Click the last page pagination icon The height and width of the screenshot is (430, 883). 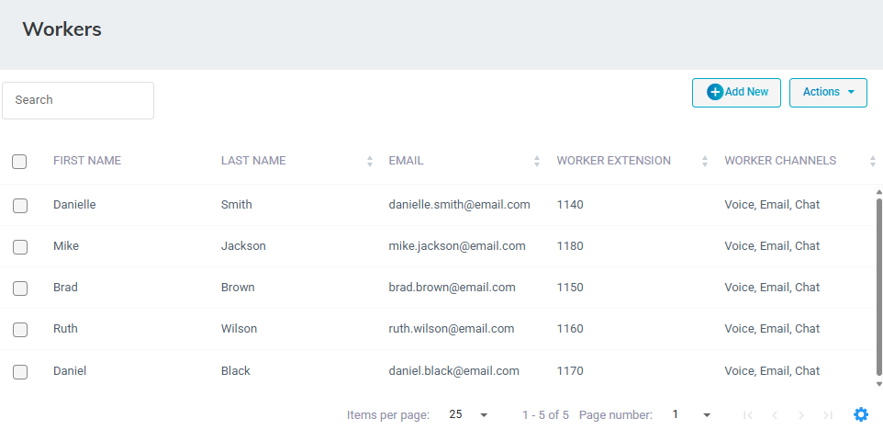[828, 415]
